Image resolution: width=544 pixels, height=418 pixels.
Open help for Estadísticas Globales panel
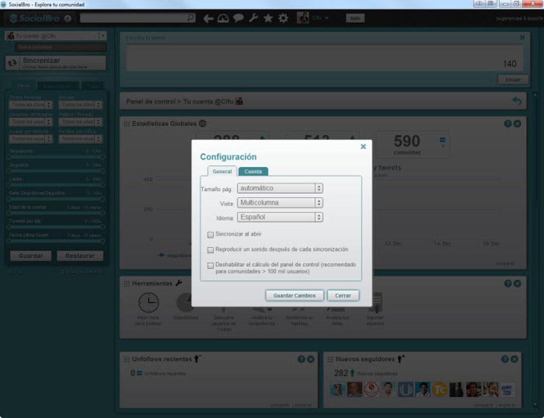[508, 124]
